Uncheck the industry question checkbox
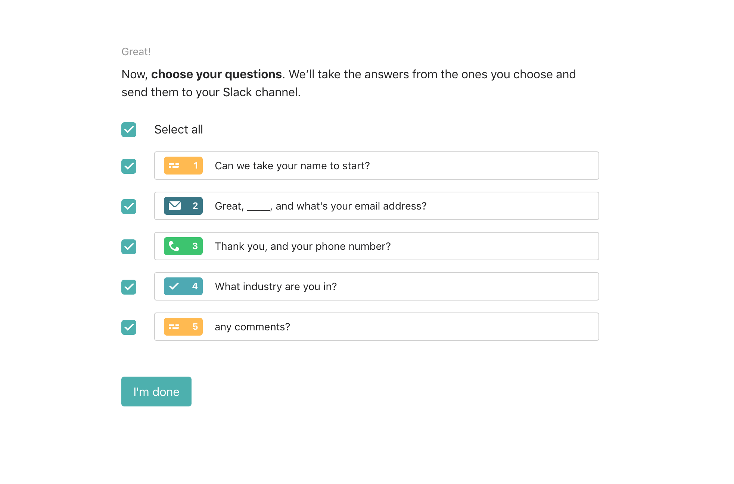This screenshot has width=734, height=484. pyautogui.click(x=129, y=287)
